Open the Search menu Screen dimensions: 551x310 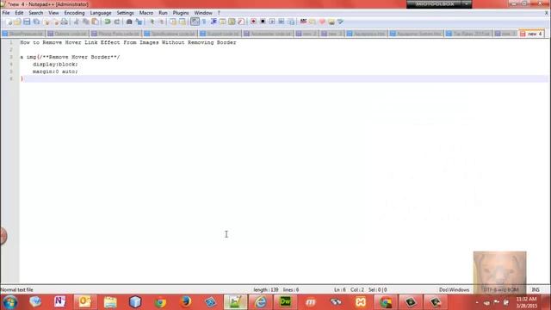36,13
